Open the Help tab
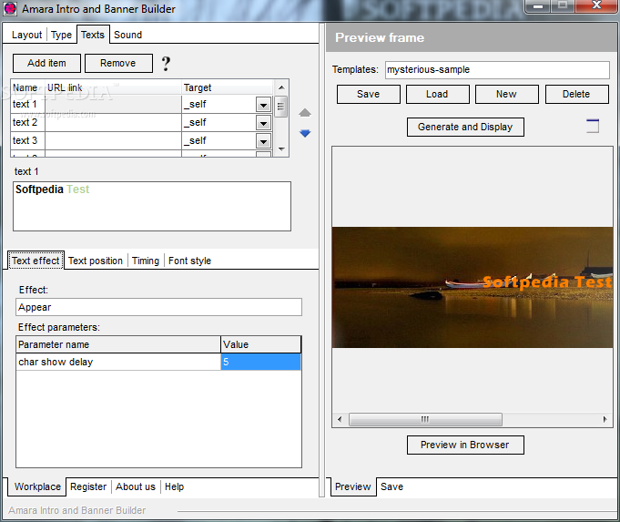Image resolution: width=620 pixels, height=522 pixels. point(175,486)
